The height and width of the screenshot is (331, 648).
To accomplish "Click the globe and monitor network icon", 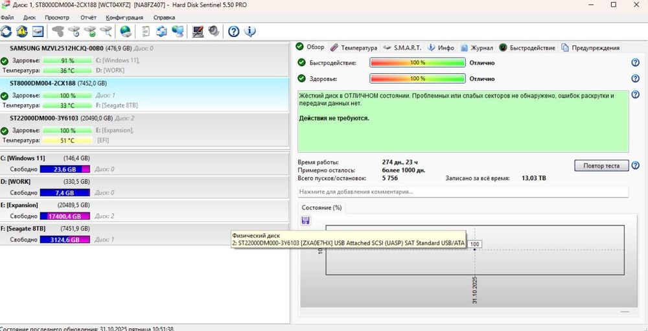I will (x=178, y=31).
